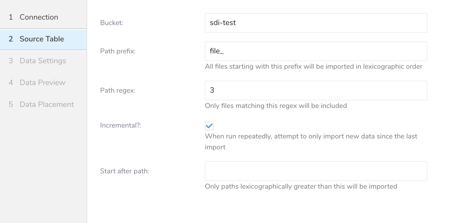The height and width of the screenshot is (223, 468).
Task: Click the incremental import description text
Action: pyautogui.click(x=311, y=136)
